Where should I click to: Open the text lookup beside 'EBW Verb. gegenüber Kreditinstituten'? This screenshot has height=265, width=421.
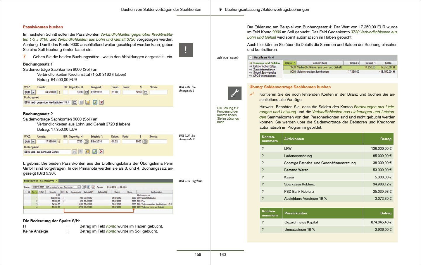(75, 102)
